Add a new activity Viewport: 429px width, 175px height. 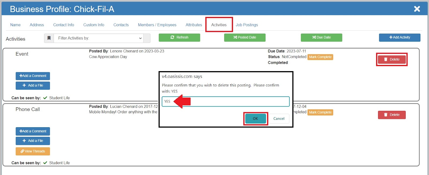tap(400, 38)
